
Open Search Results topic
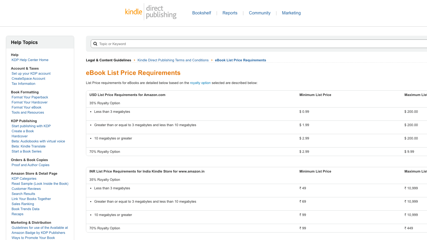click(23, 194)
